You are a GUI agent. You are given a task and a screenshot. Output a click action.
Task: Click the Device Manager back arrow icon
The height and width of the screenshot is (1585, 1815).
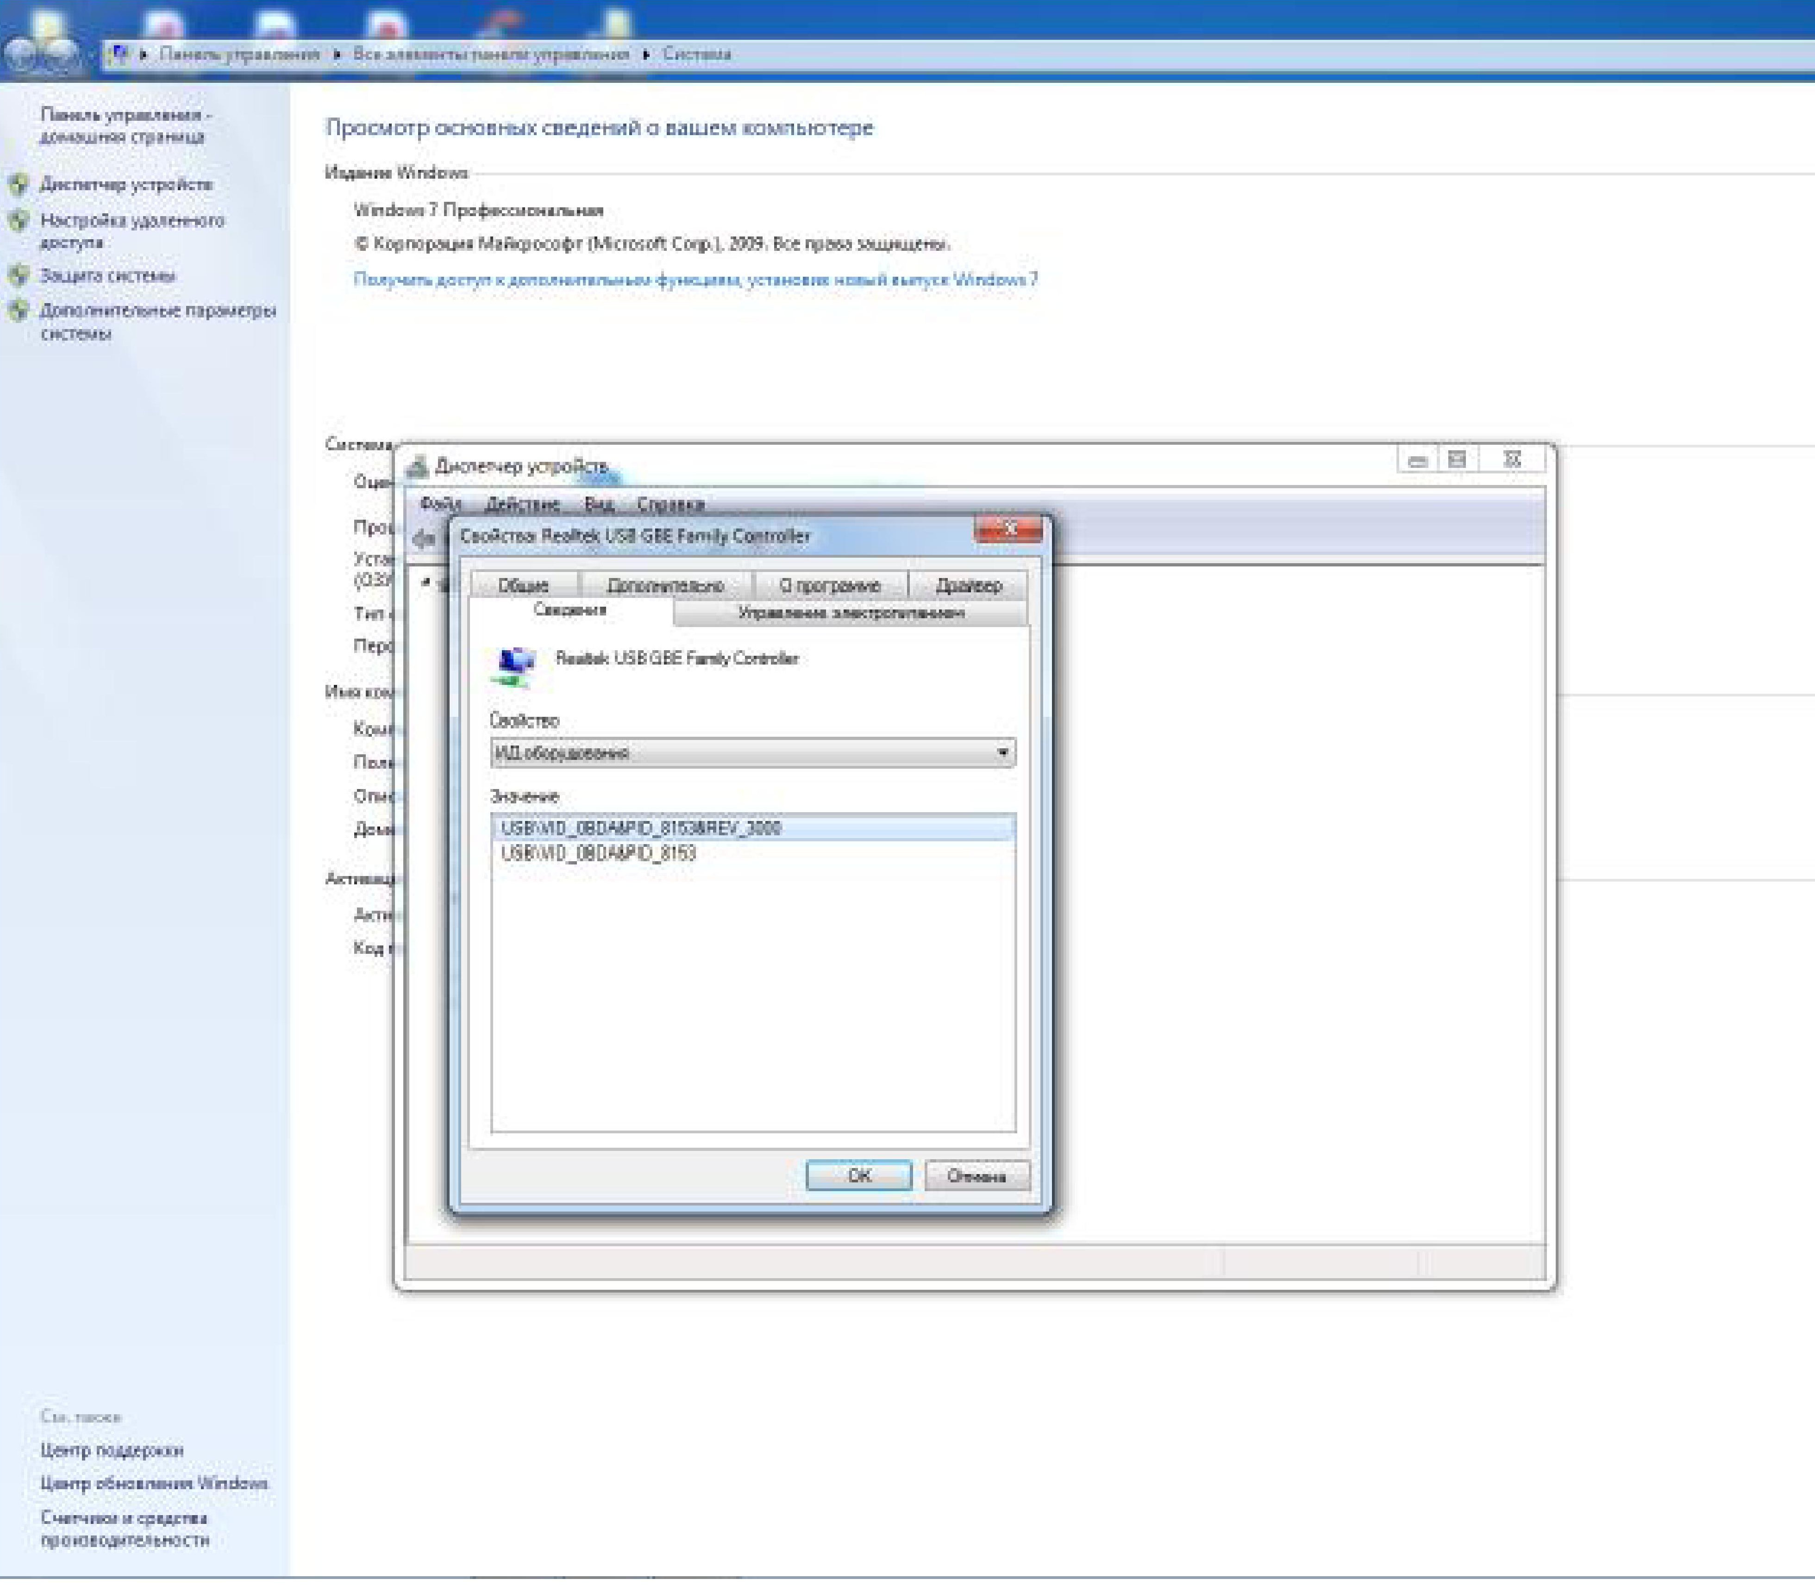click(x=424, y=538)
